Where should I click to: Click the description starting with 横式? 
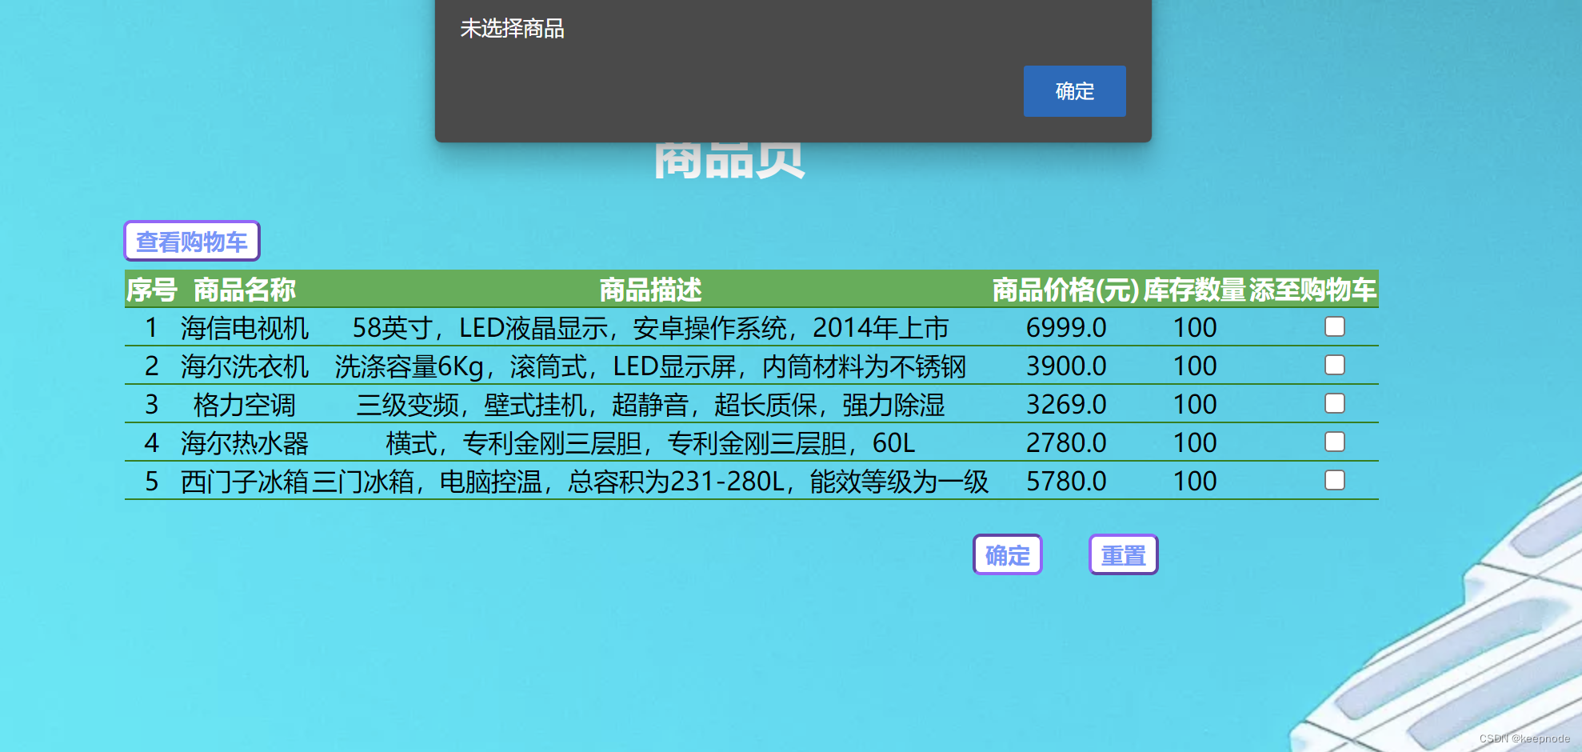click(x=650, y=443)
